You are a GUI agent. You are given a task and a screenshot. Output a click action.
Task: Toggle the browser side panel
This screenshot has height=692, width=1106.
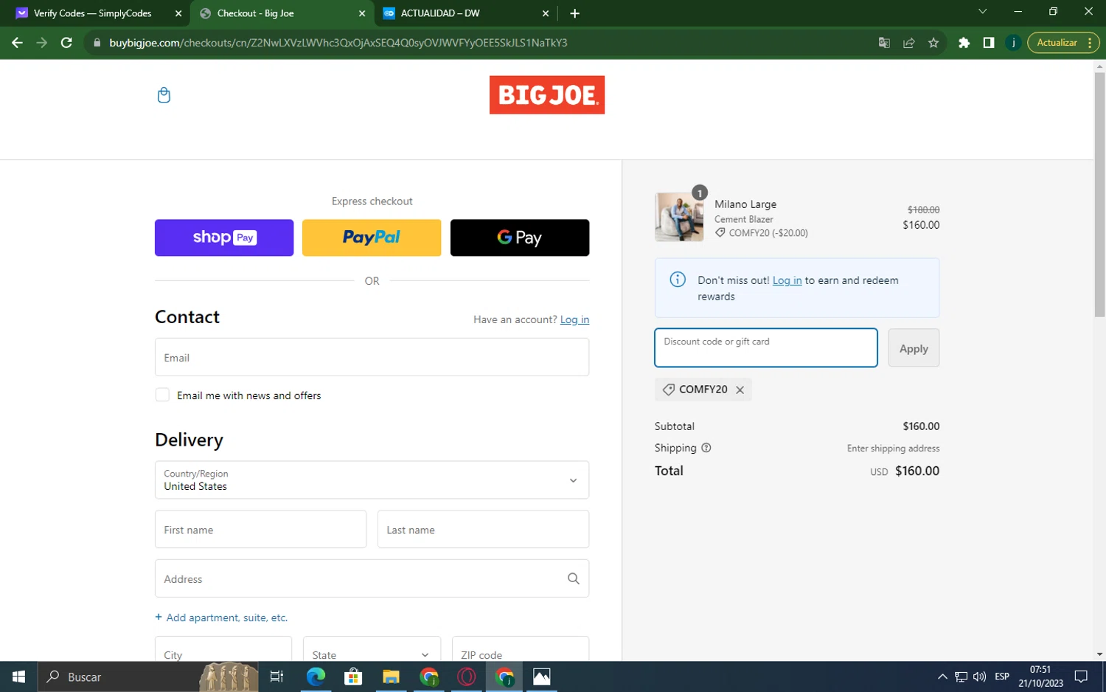989,43
